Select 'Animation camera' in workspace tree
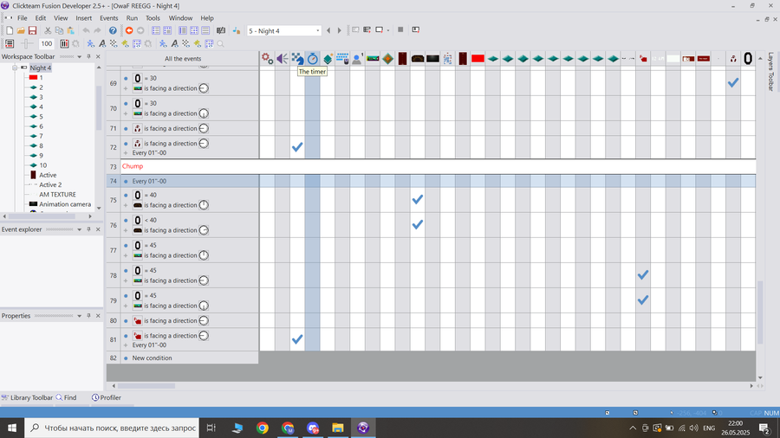Screen dimensions: 780x438 pos(65,204)
